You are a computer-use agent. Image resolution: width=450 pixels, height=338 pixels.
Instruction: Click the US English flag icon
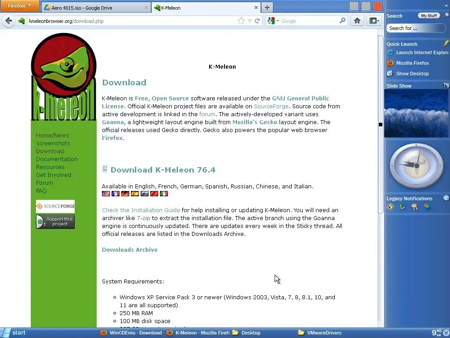pyautogui.click(x=106, y=194)
